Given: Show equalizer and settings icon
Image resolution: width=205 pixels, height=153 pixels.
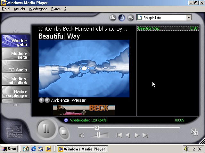Looking at the screenshot, I should 112,18.
